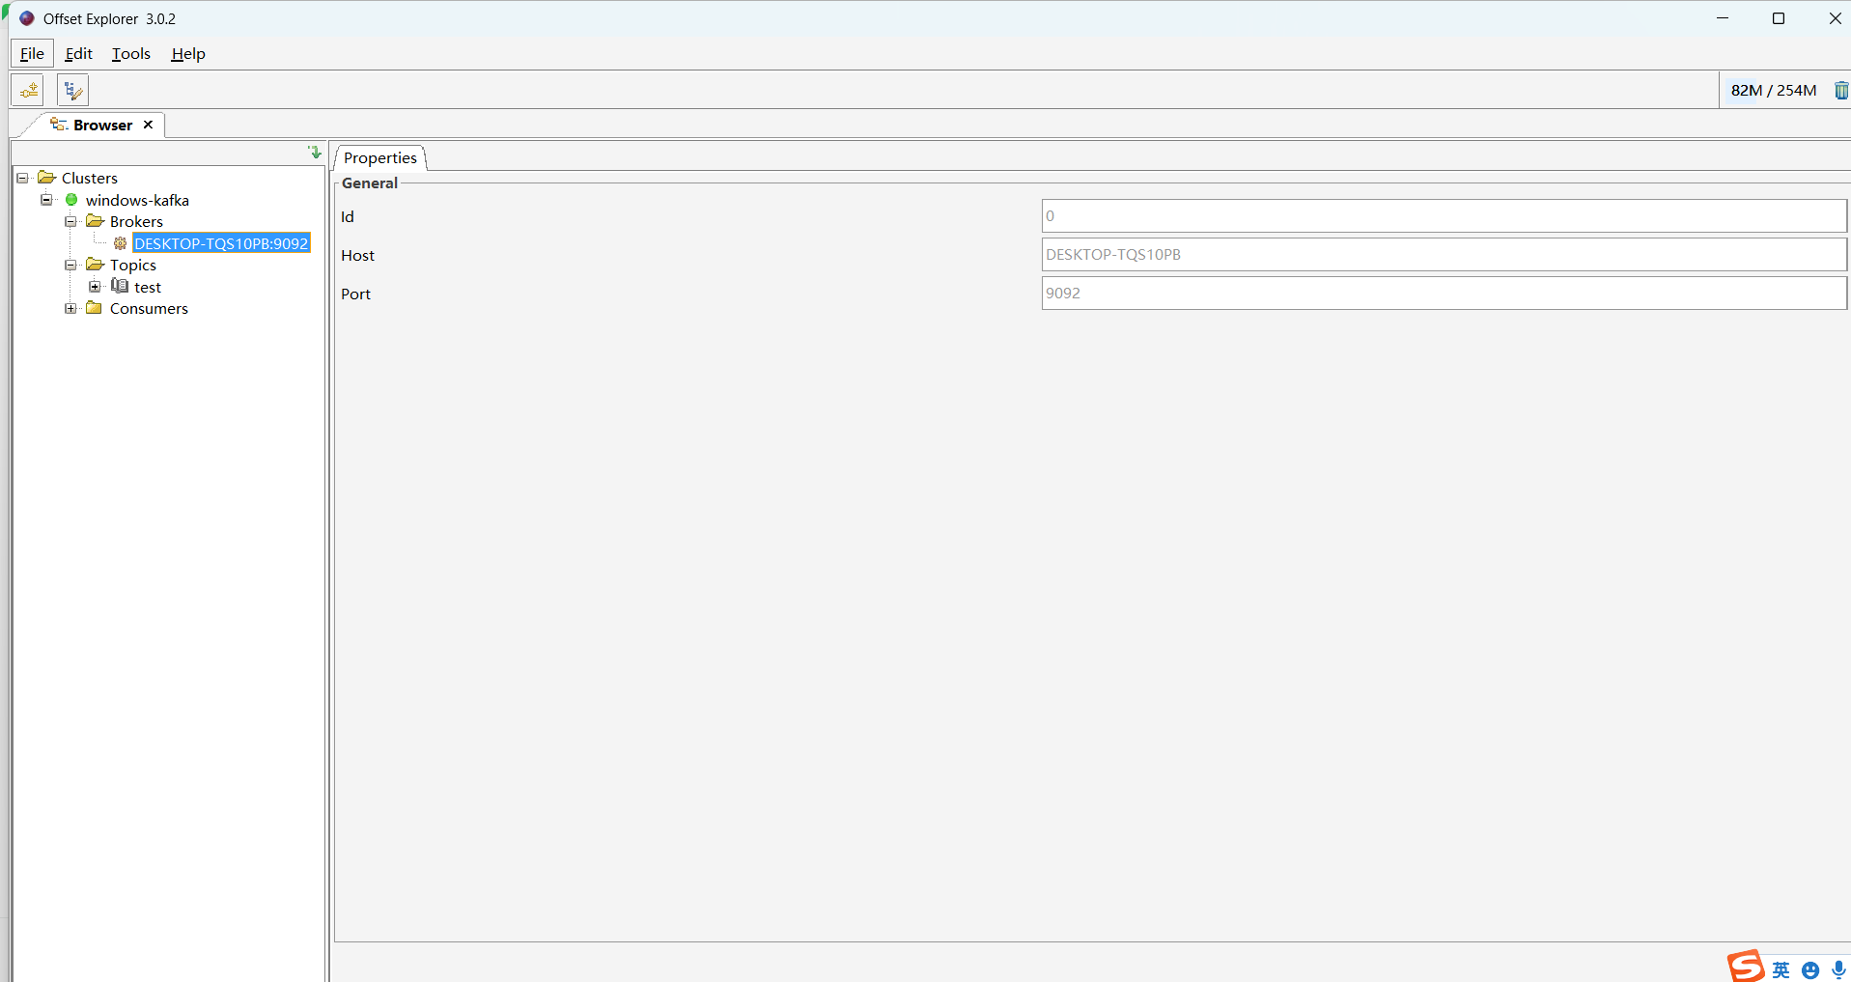Image resolution: width=1851 pixels, height=982 pixels.
Task: Select the windows-kafka cluster
Action: click(x=137, y=200)
